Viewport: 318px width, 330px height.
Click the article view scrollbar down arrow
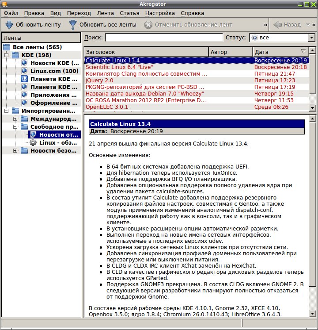(313, 314)
